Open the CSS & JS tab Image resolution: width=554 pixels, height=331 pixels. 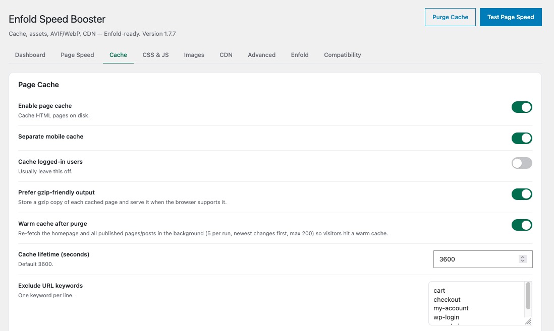pos(155,55)
